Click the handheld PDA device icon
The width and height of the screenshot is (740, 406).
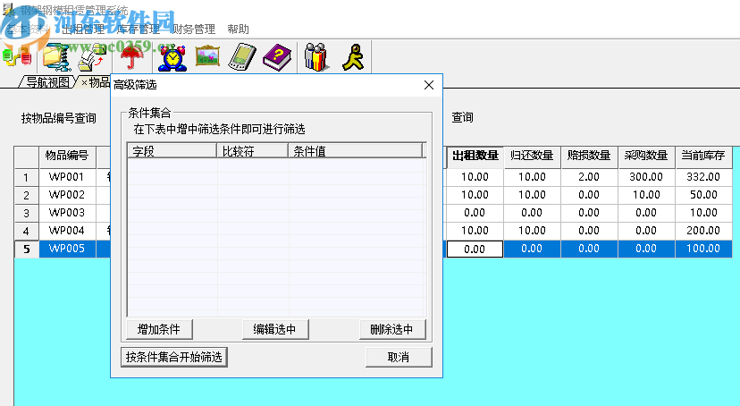tap(242, 57)
